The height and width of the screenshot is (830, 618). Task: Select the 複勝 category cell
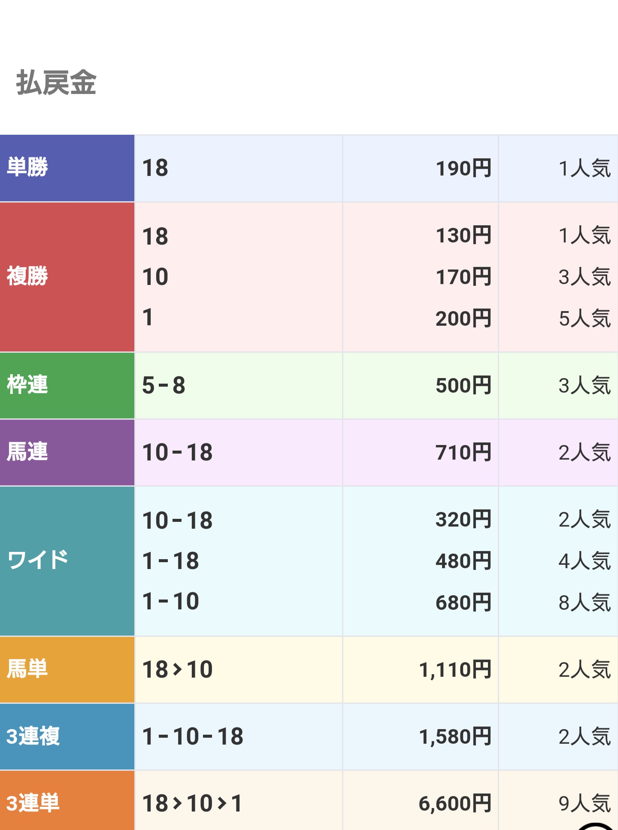click(x=67, y=277)
